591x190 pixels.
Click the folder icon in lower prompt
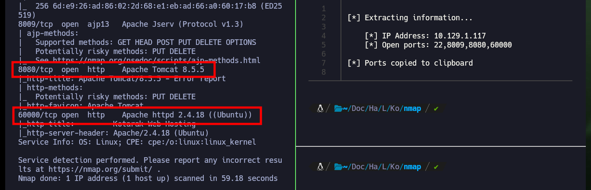[338, 167]
